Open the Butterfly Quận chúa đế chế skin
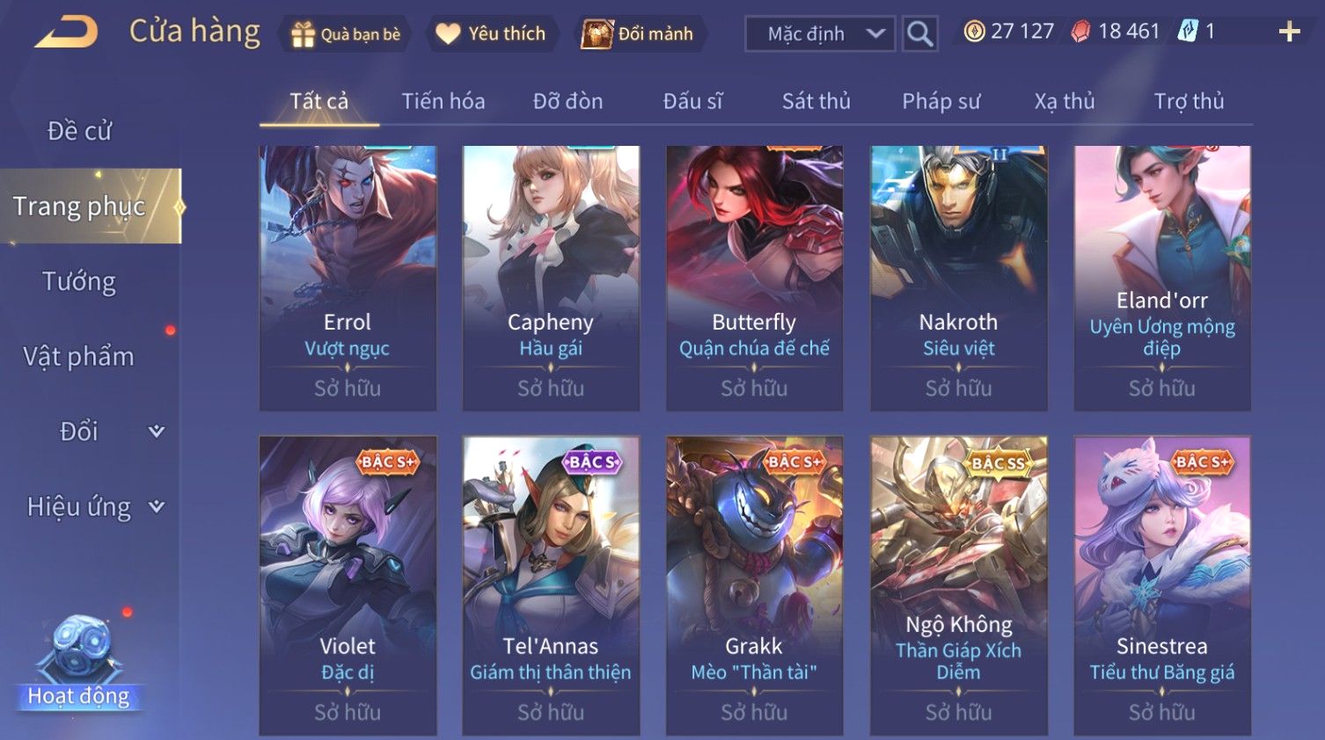 click(754, 278)
